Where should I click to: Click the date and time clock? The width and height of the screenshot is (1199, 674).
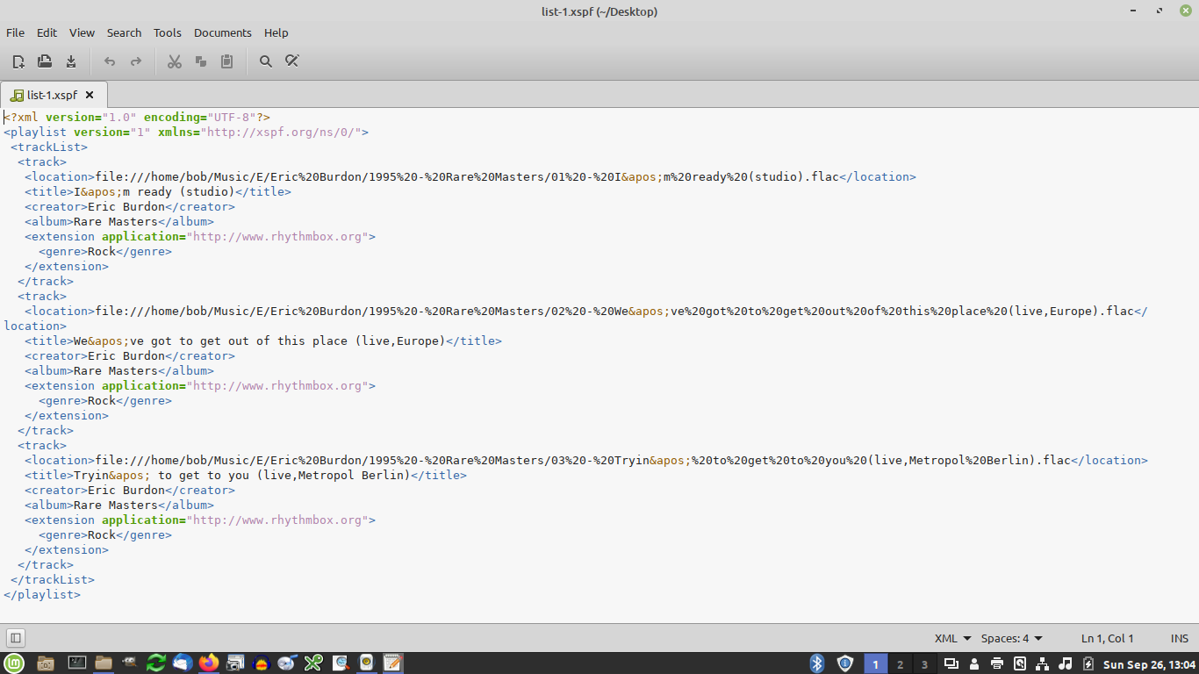point(1149,664)
